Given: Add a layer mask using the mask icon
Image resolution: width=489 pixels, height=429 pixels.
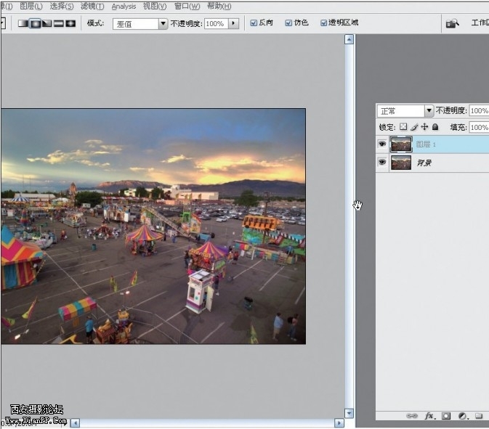Looking at the screenshot, I should [446, 416].
